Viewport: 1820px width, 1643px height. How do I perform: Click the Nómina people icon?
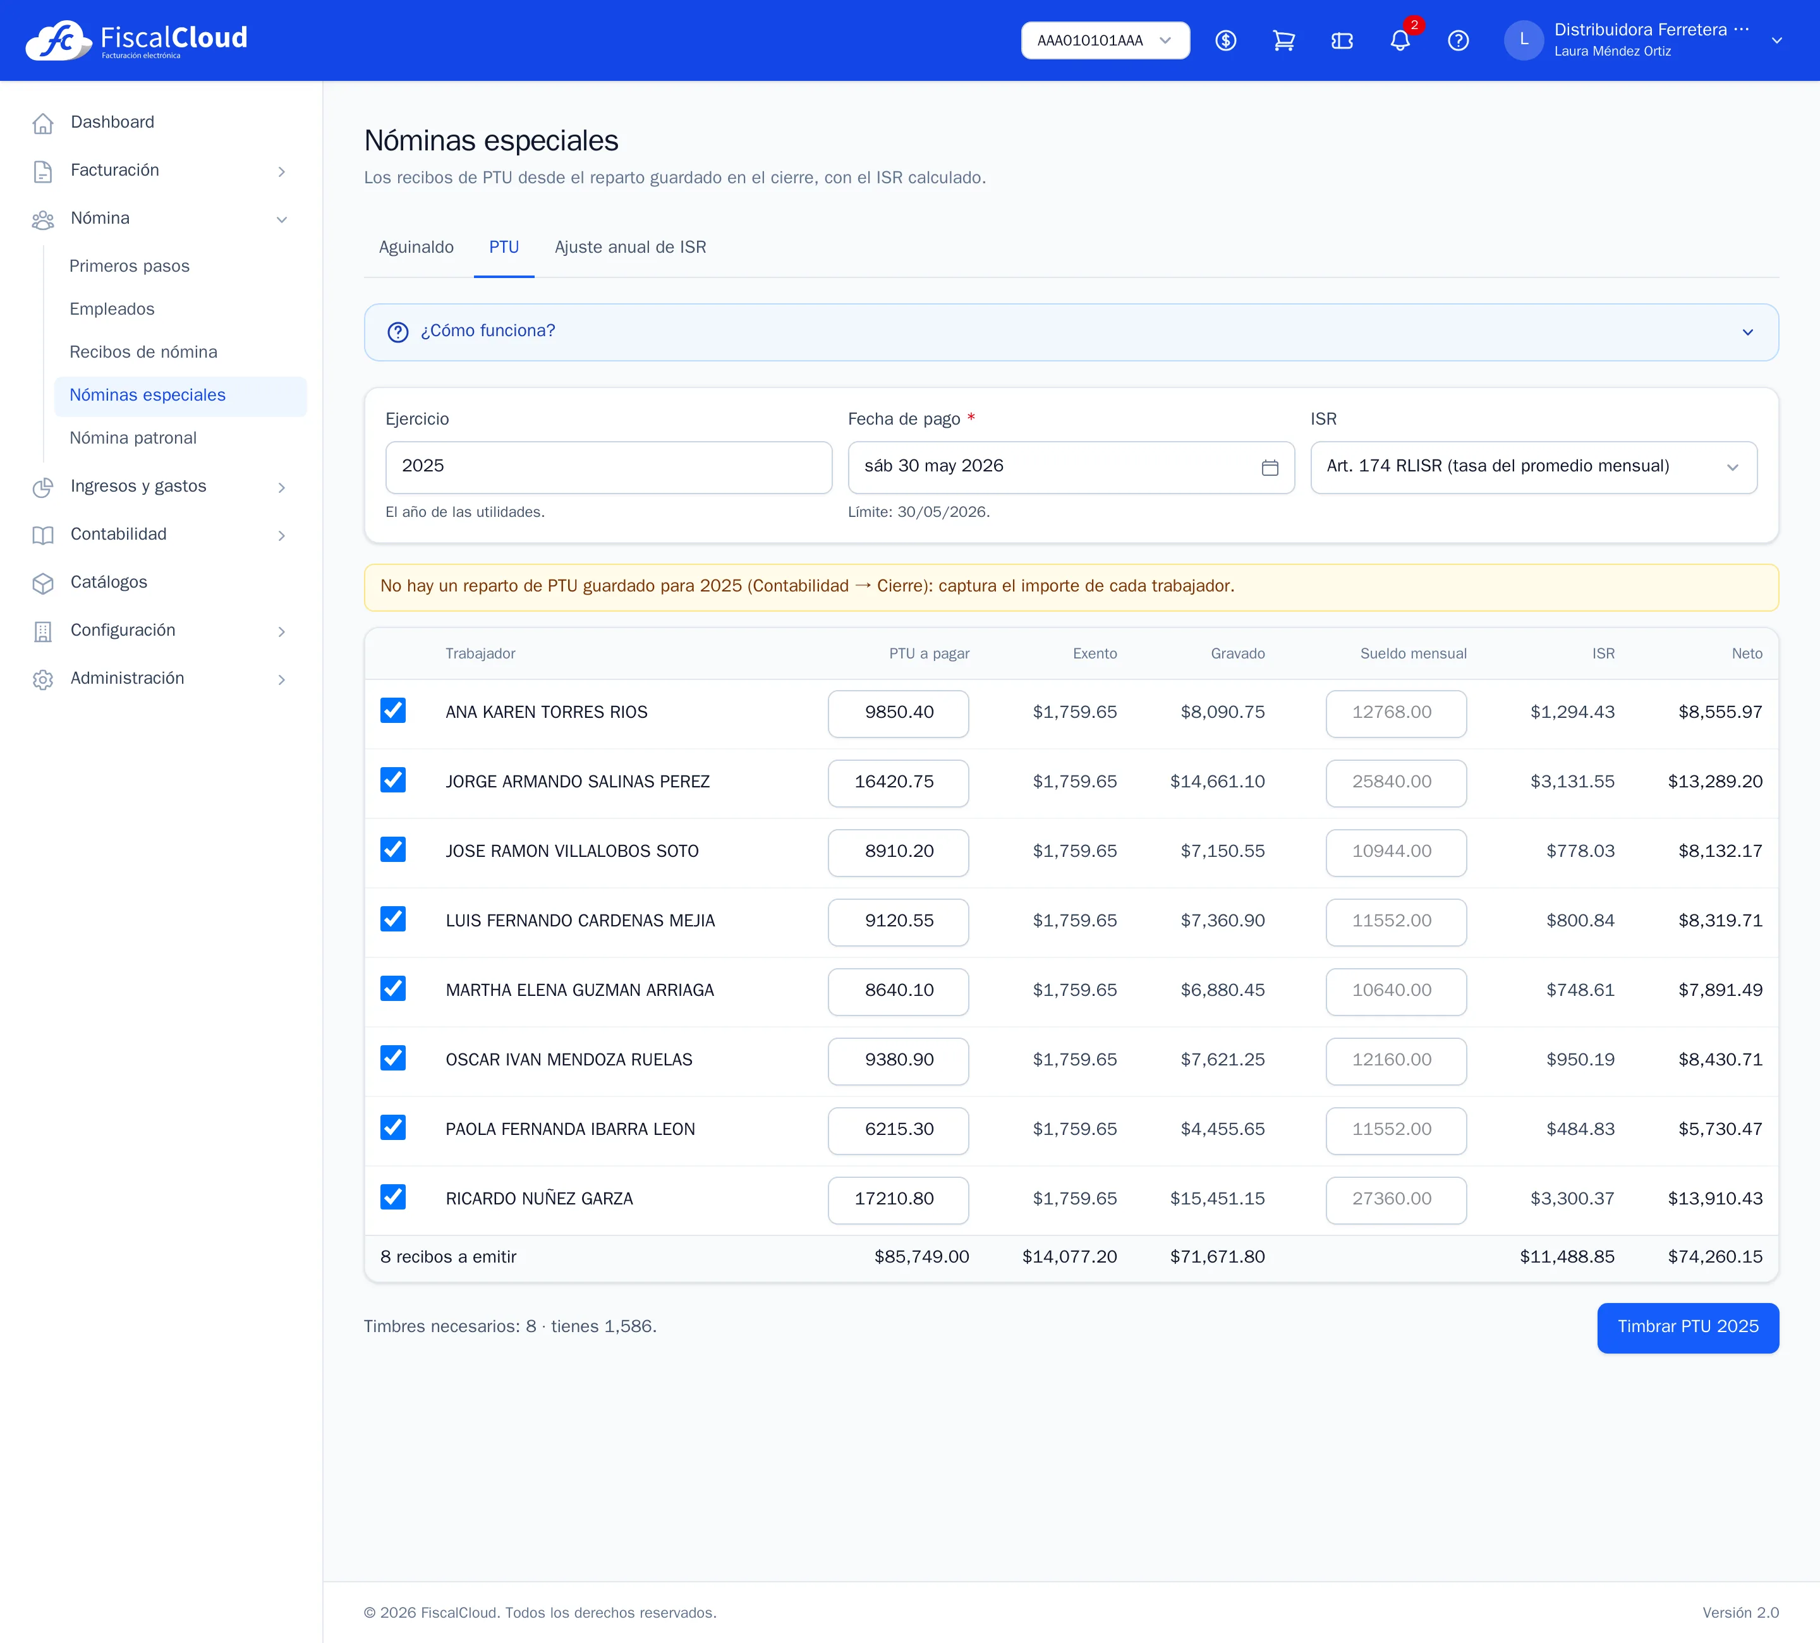pyautogui.click(x=42, y=219)
